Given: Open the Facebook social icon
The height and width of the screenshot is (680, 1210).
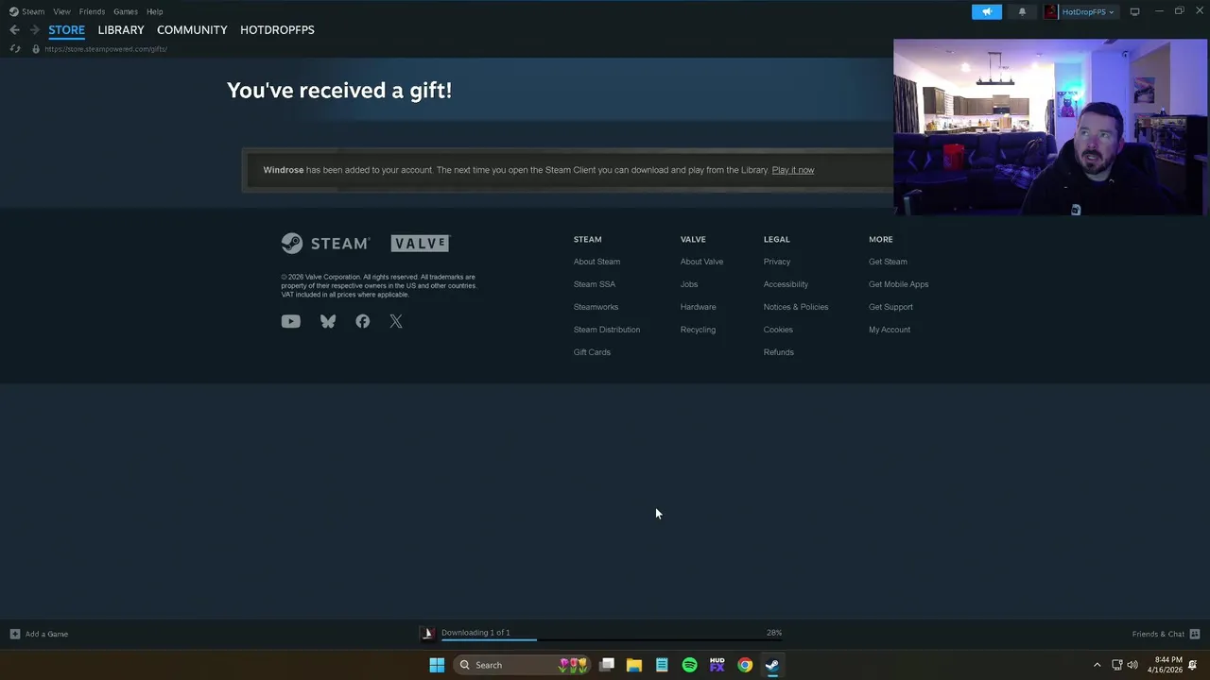Looking at the screenshot, I should [362, 321].
